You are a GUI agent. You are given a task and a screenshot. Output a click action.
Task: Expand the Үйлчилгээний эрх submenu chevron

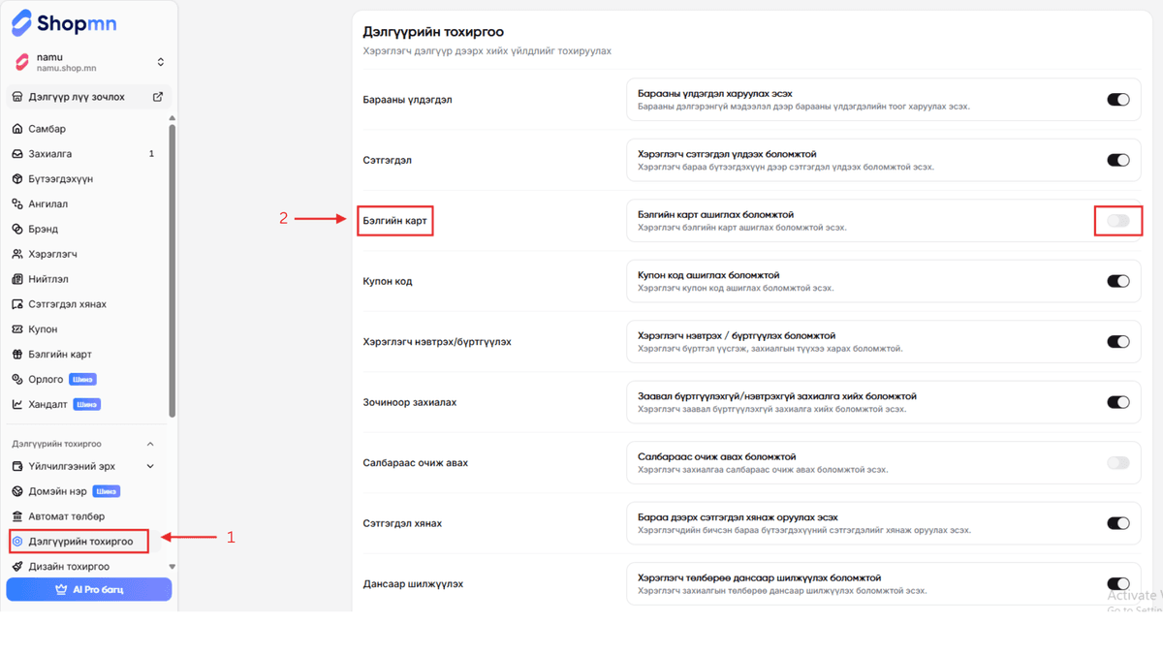pos(150,466)
